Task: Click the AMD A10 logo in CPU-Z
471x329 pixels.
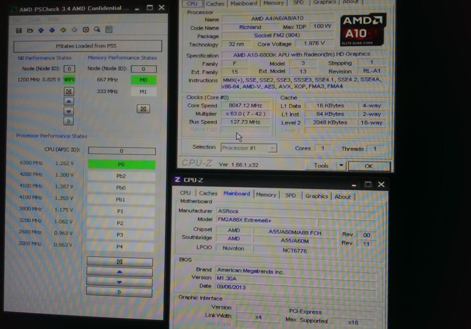Action: click(x=363, y=30)
